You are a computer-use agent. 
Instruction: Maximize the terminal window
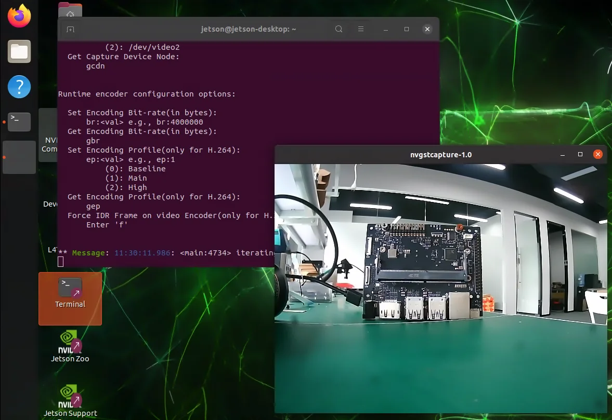tap(406, 29)
